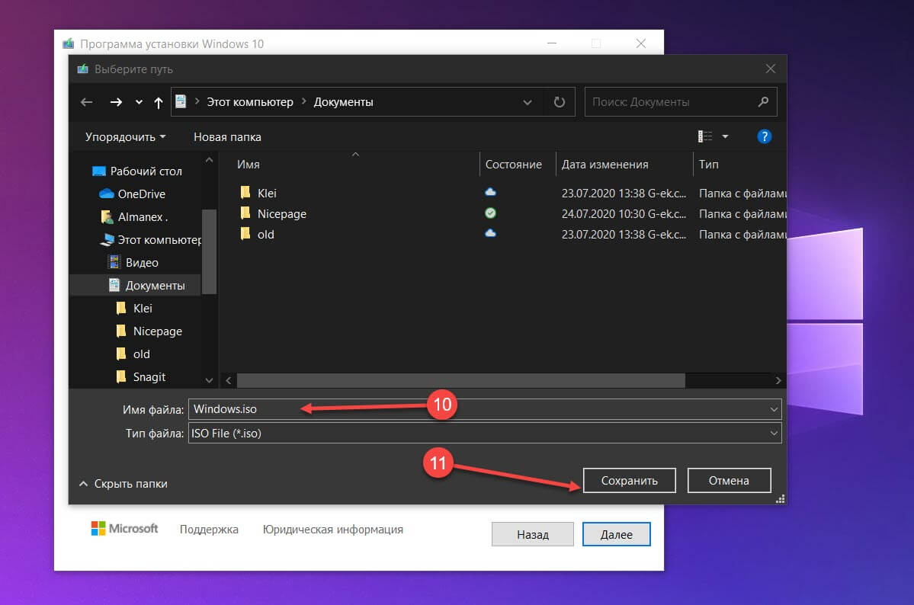
Task: Expand the address bar history dropdown
Action: click(527, 102)
